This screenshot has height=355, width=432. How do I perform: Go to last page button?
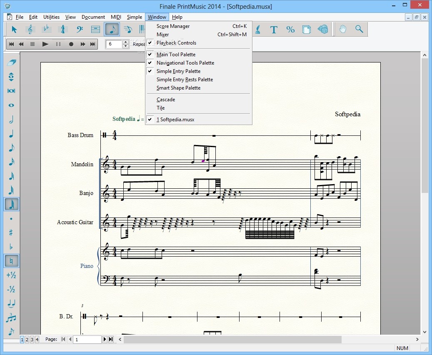[111, 339]
